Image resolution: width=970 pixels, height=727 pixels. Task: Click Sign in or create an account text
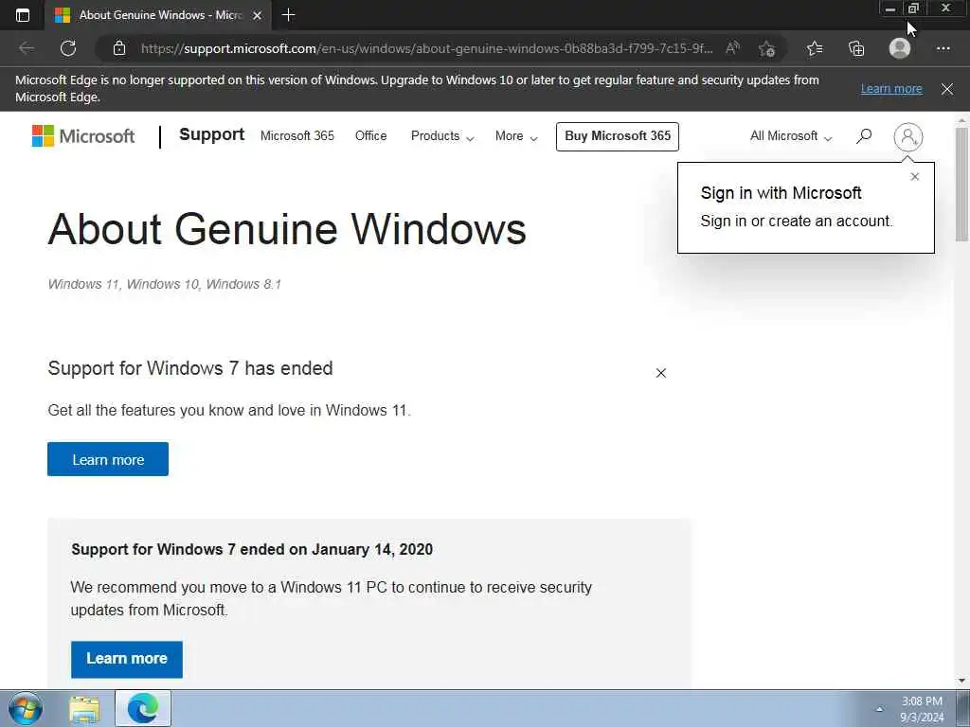797,221
